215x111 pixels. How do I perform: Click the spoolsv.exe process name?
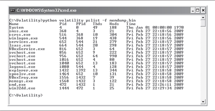(x=22, y=74)
